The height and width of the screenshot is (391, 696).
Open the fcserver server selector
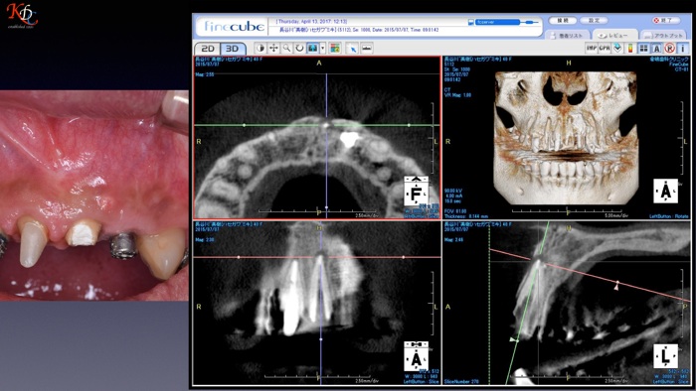497,22
